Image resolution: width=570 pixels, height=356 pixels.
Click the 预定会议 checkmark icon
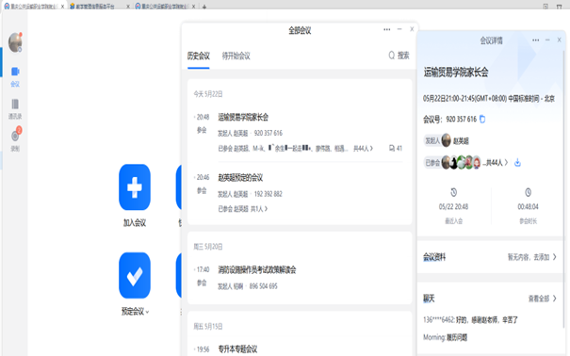(135, 275)
